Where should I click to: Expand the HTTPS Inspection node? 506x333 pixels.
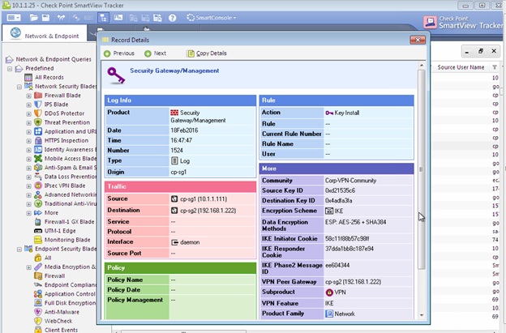[28, 141]
